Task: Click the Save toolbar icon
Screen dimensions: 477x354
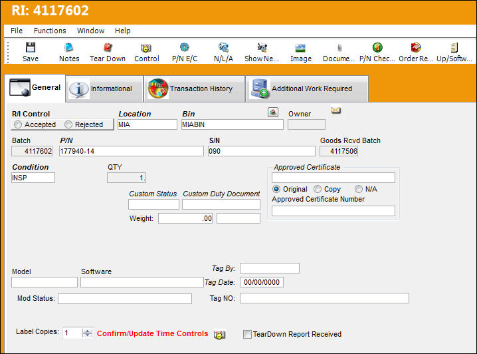Action: coord(31,48)
